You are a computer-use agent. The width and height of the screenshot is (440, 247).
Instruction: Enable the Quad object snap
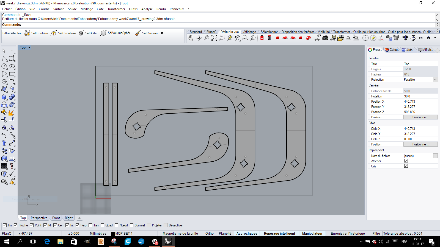(x=103, y=225)
